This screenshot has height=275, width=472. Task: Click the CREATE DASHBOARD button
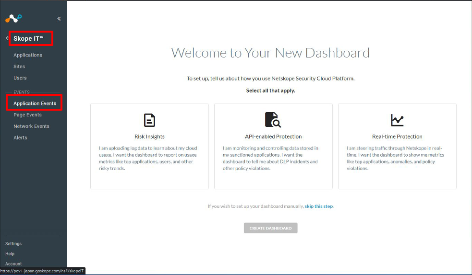[271, 228]
